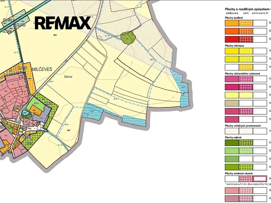Click the solid dark green swatch under Plochy zeleně
The image size is (271, 203).
coord(232,143)
